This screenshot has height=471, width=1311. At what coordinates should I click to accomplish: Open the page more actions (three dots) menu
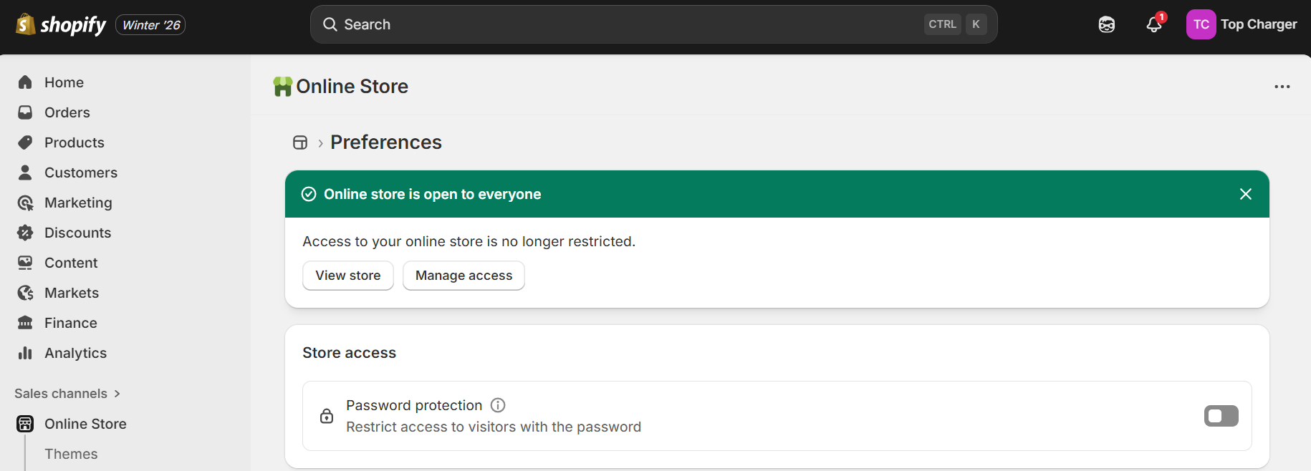[x=1282, y=87]
